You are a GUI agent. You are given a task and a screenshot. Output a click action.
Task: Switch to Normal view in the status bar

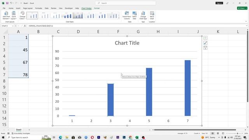pyautogui.click(x=212, y=133)
